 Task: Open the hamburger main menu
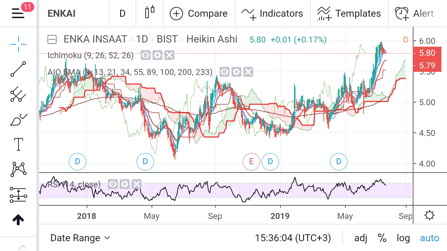click(18, 13)
